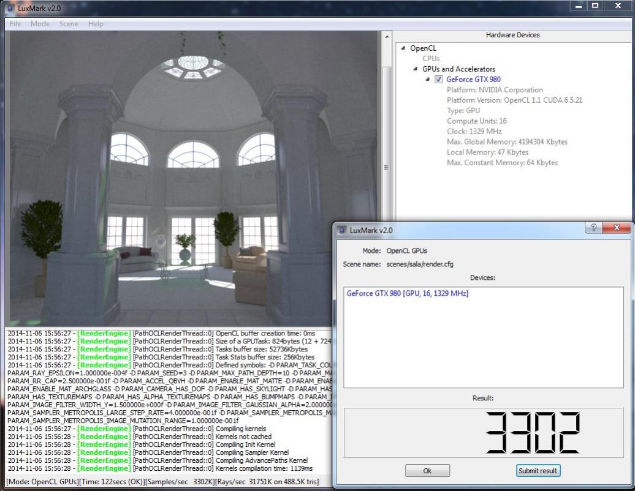Click 'Platform: NVIDIA Corporation' row

[495, 90]
